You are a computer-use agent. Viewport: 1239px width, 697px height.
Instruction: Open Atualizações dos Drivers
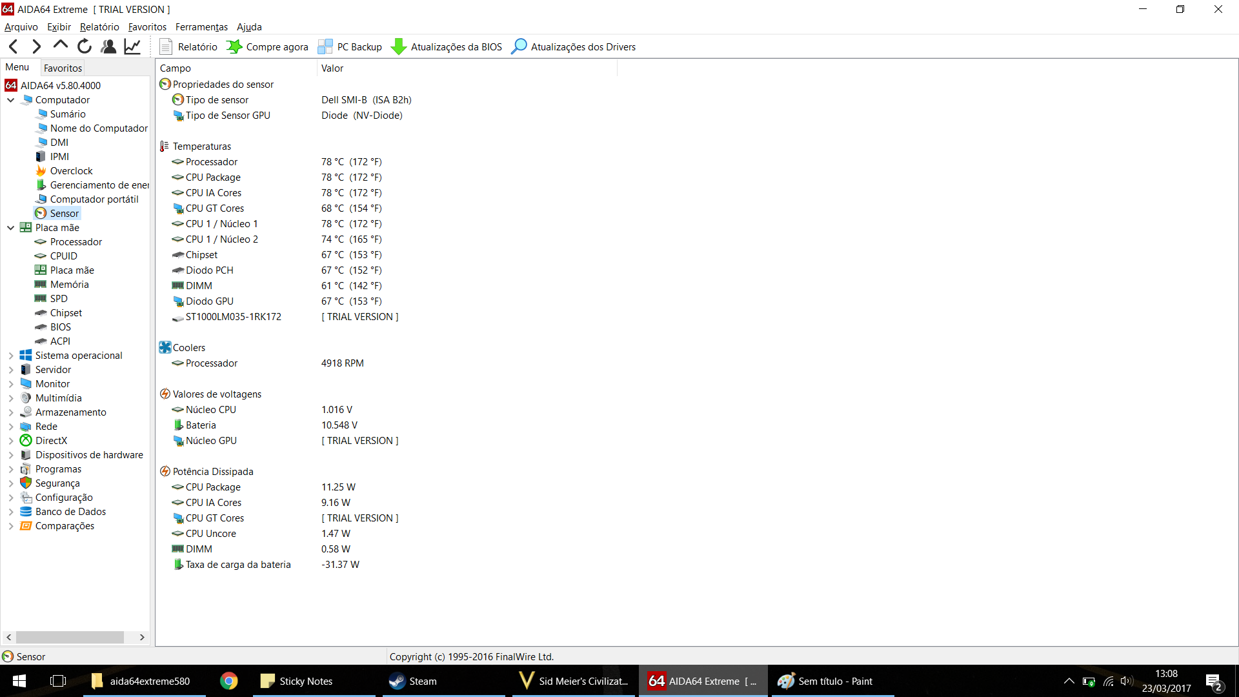click(574, 46)
